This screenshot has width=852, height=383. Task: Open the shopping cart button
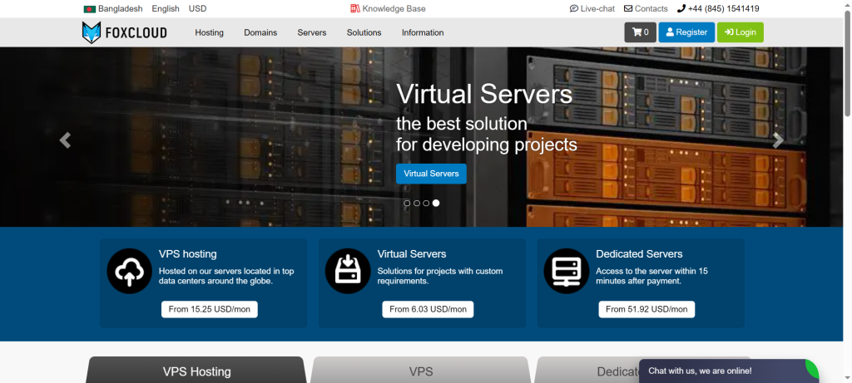tap(640, 32)
